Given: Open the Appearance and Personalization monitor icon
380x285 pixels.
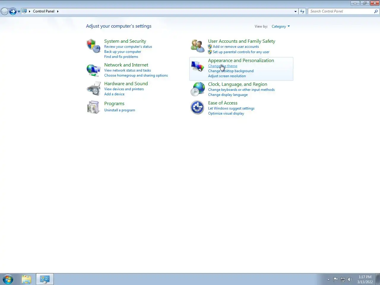Looking at the screenshot, I should click(x=197, y=66).
